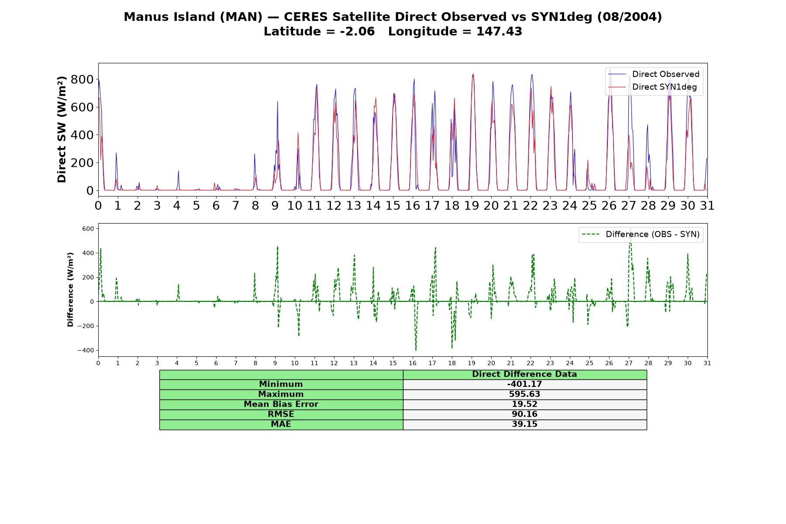This screenshot has height=524, width=786.
Task: Click the MAE value 39.15 cell
Action: coord(525,424)
